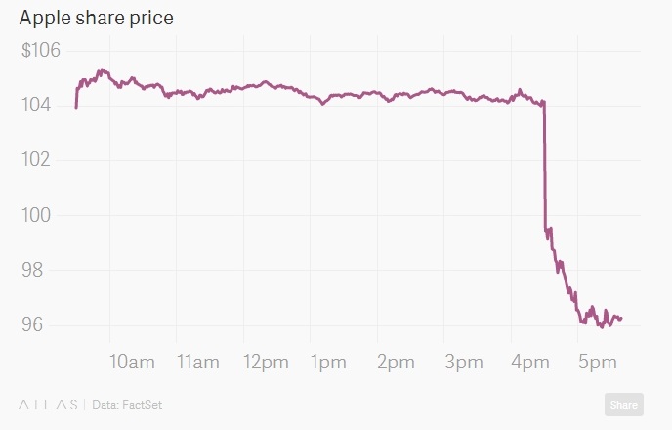The height and width of the screenshot is (430, 672).
Task: Click the 2pm time label
Action: (x=395, y=363)
